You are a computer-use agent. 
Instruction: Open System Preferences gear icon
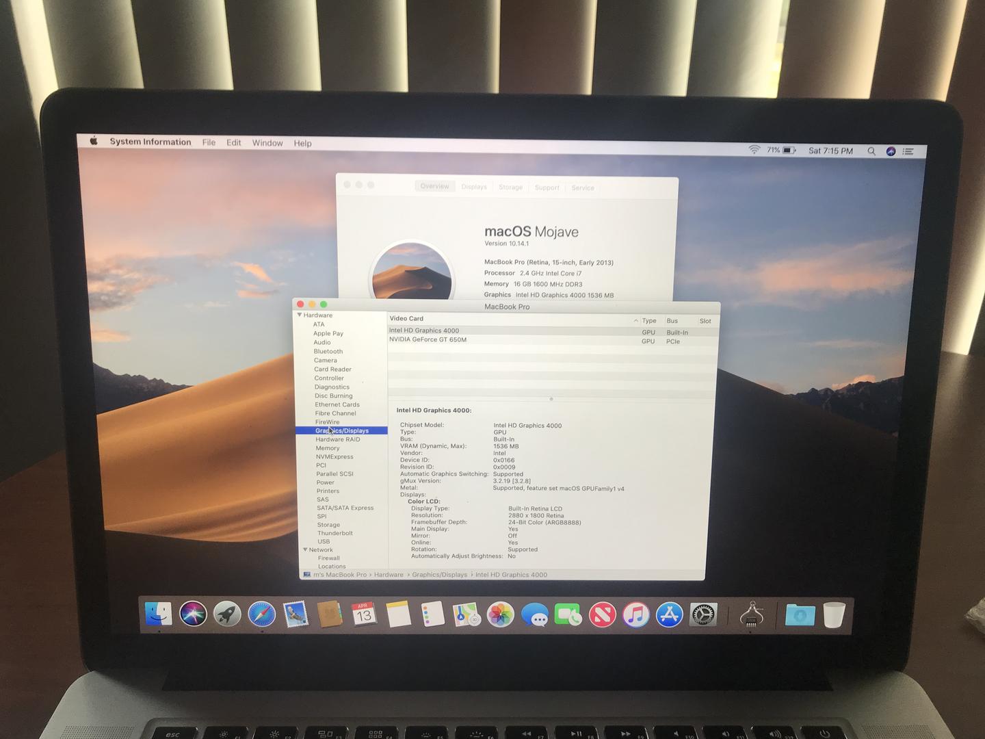coord(703,614)
